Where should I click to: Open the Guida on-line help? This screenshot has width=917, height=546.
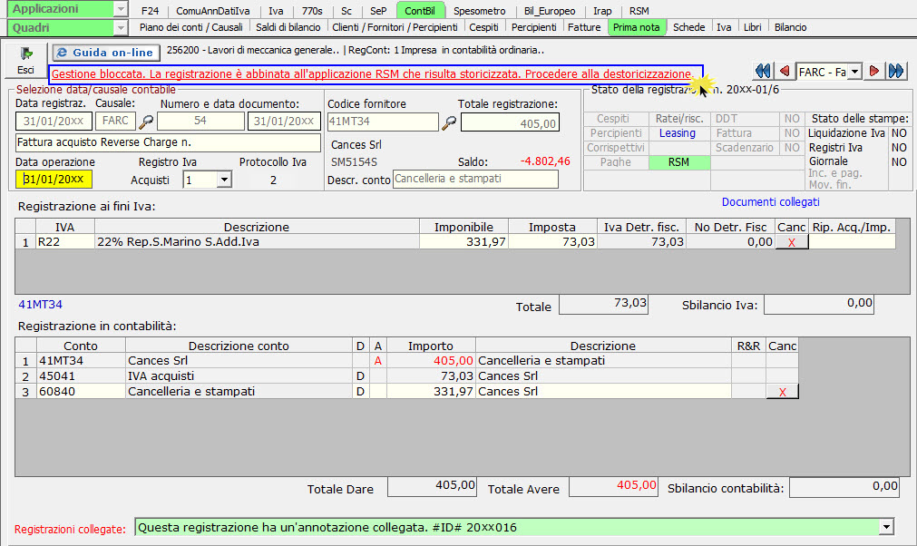(x=104, y=53)
